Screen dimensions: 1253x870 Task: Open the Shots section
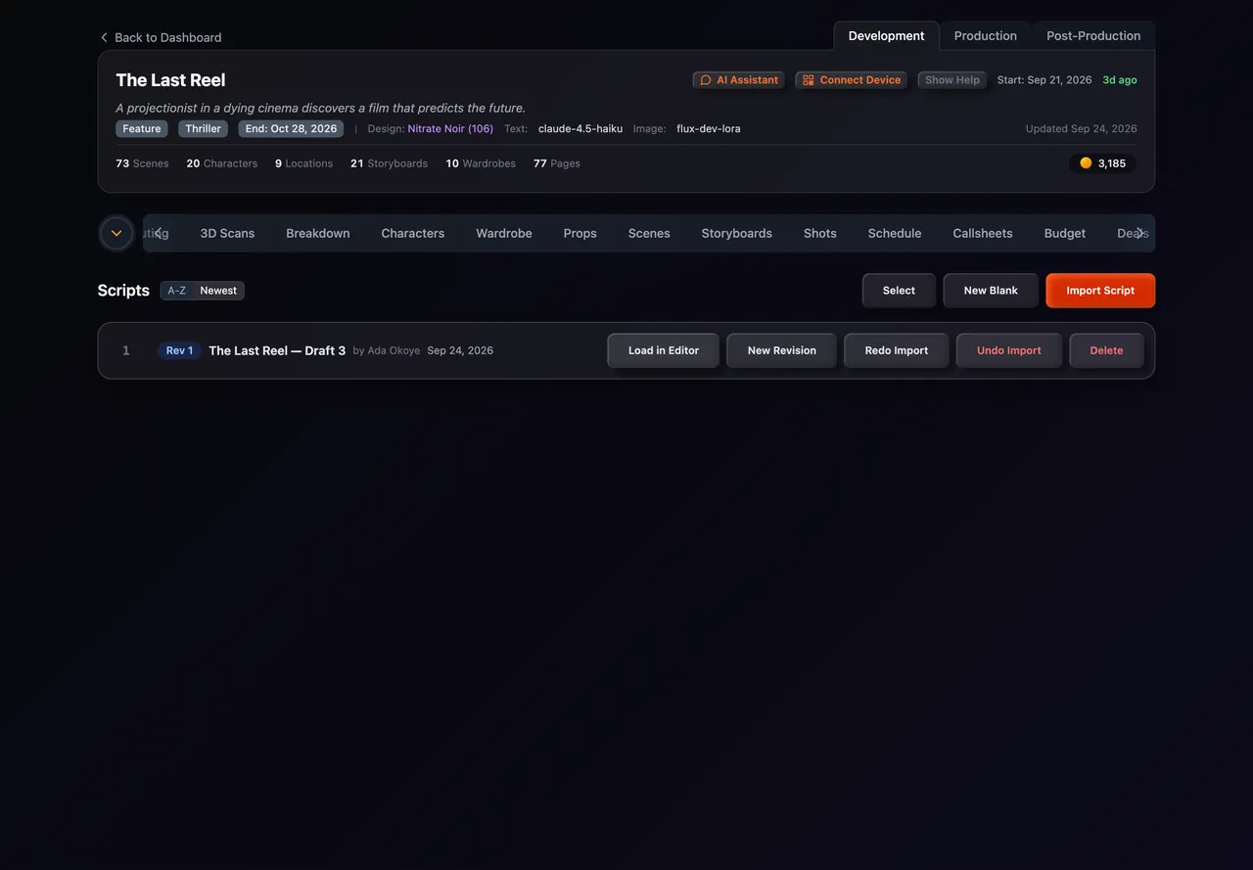point(820,233)
